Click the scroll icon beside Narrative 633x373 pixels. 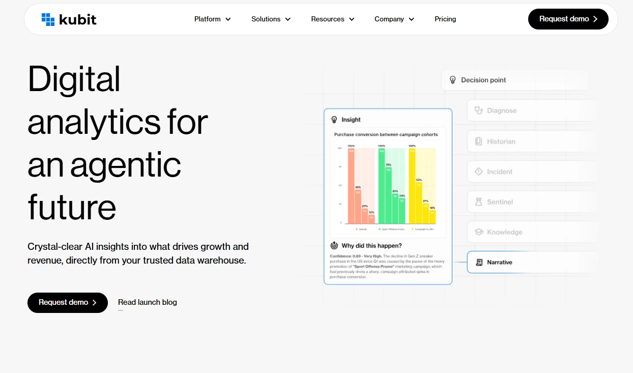point(479,263)
